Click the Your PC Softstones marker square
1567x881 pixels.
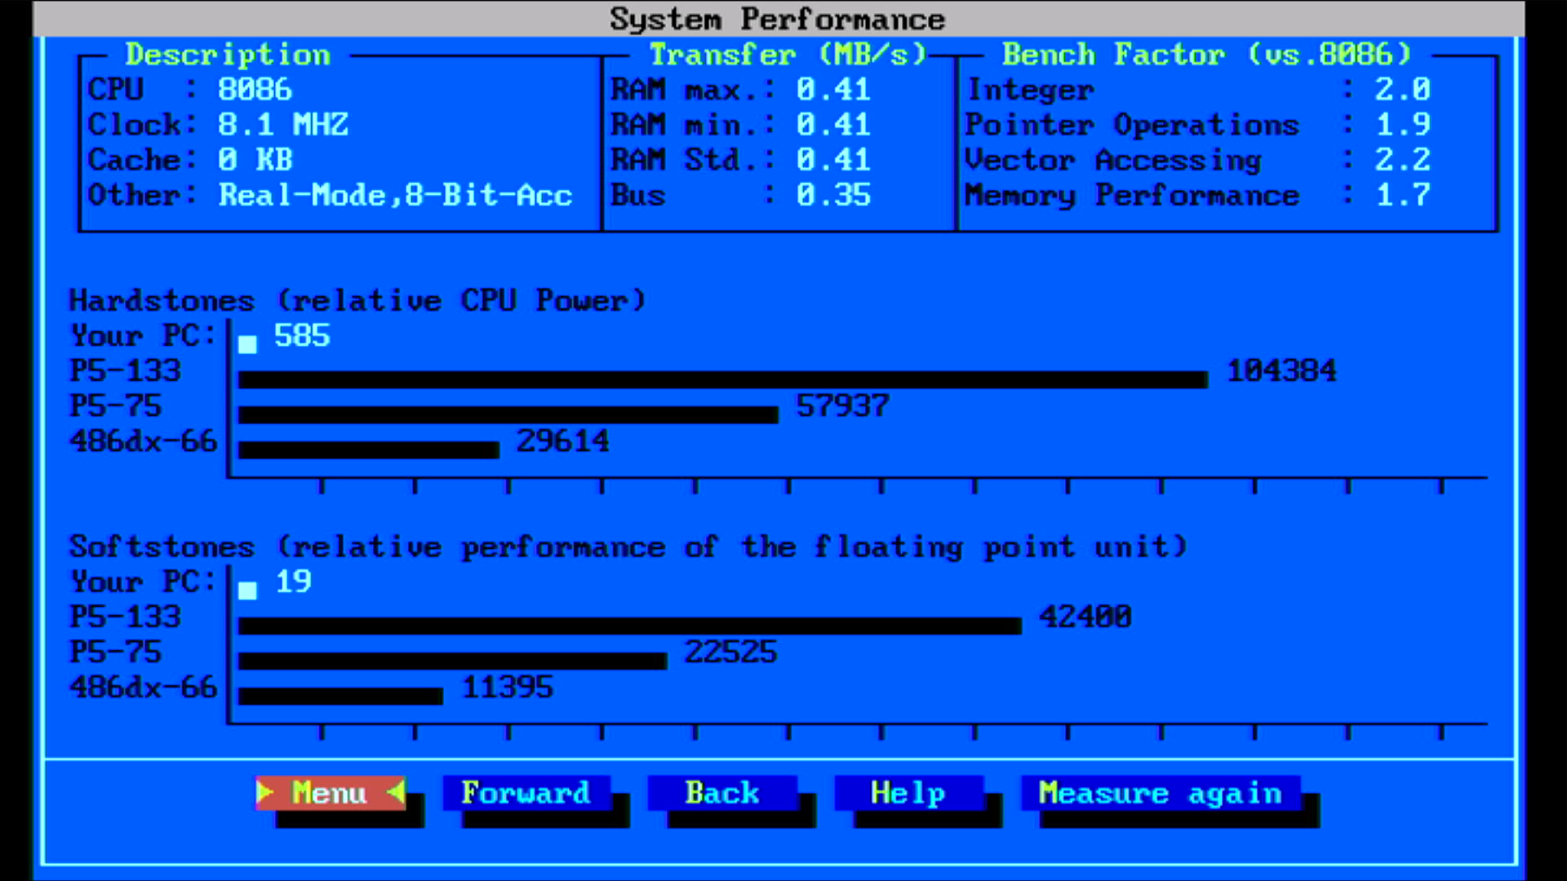(247, 591)
